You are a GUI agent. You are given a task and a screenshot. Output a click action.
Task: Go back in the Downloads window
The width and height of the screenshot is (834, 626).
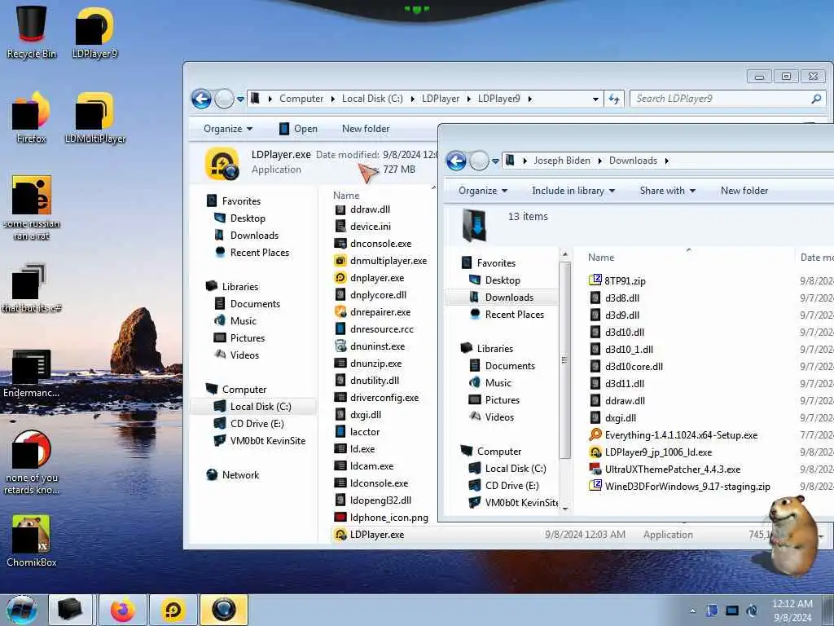(456, 161)
